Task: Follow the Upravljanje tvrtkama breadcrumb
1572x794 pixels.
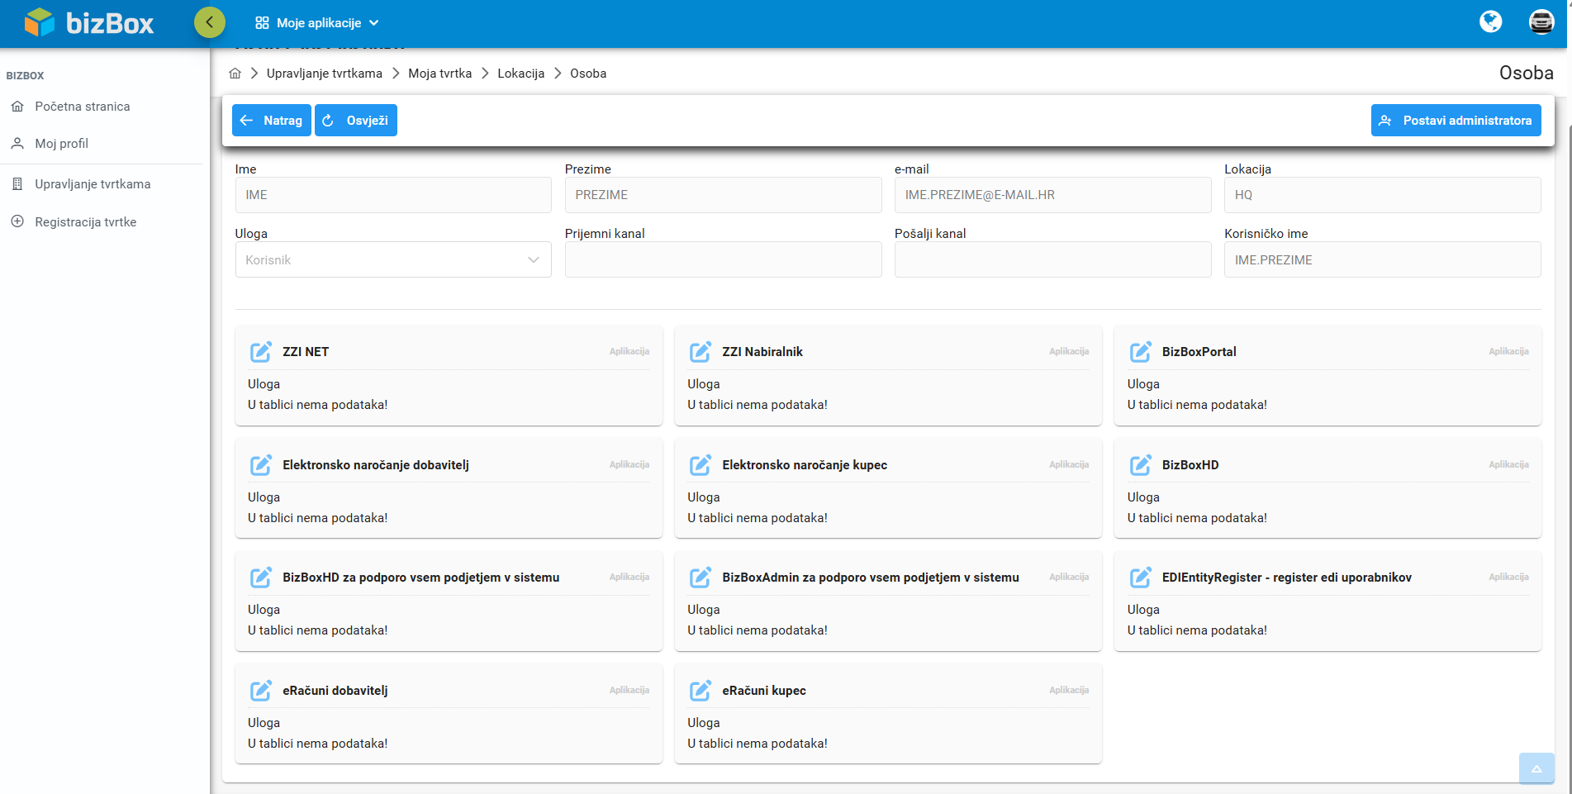Action: [x=325, y=74]
